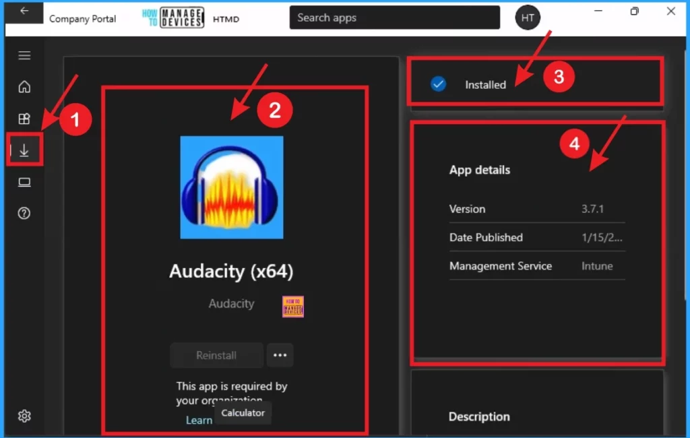Follow the Learn more link
690x438 pixels.
click(199, 420)
